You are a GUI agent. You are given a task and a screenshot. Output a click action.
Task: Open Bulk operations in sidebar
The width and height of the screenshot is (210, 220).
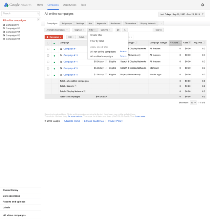click(x=11, y=196)
